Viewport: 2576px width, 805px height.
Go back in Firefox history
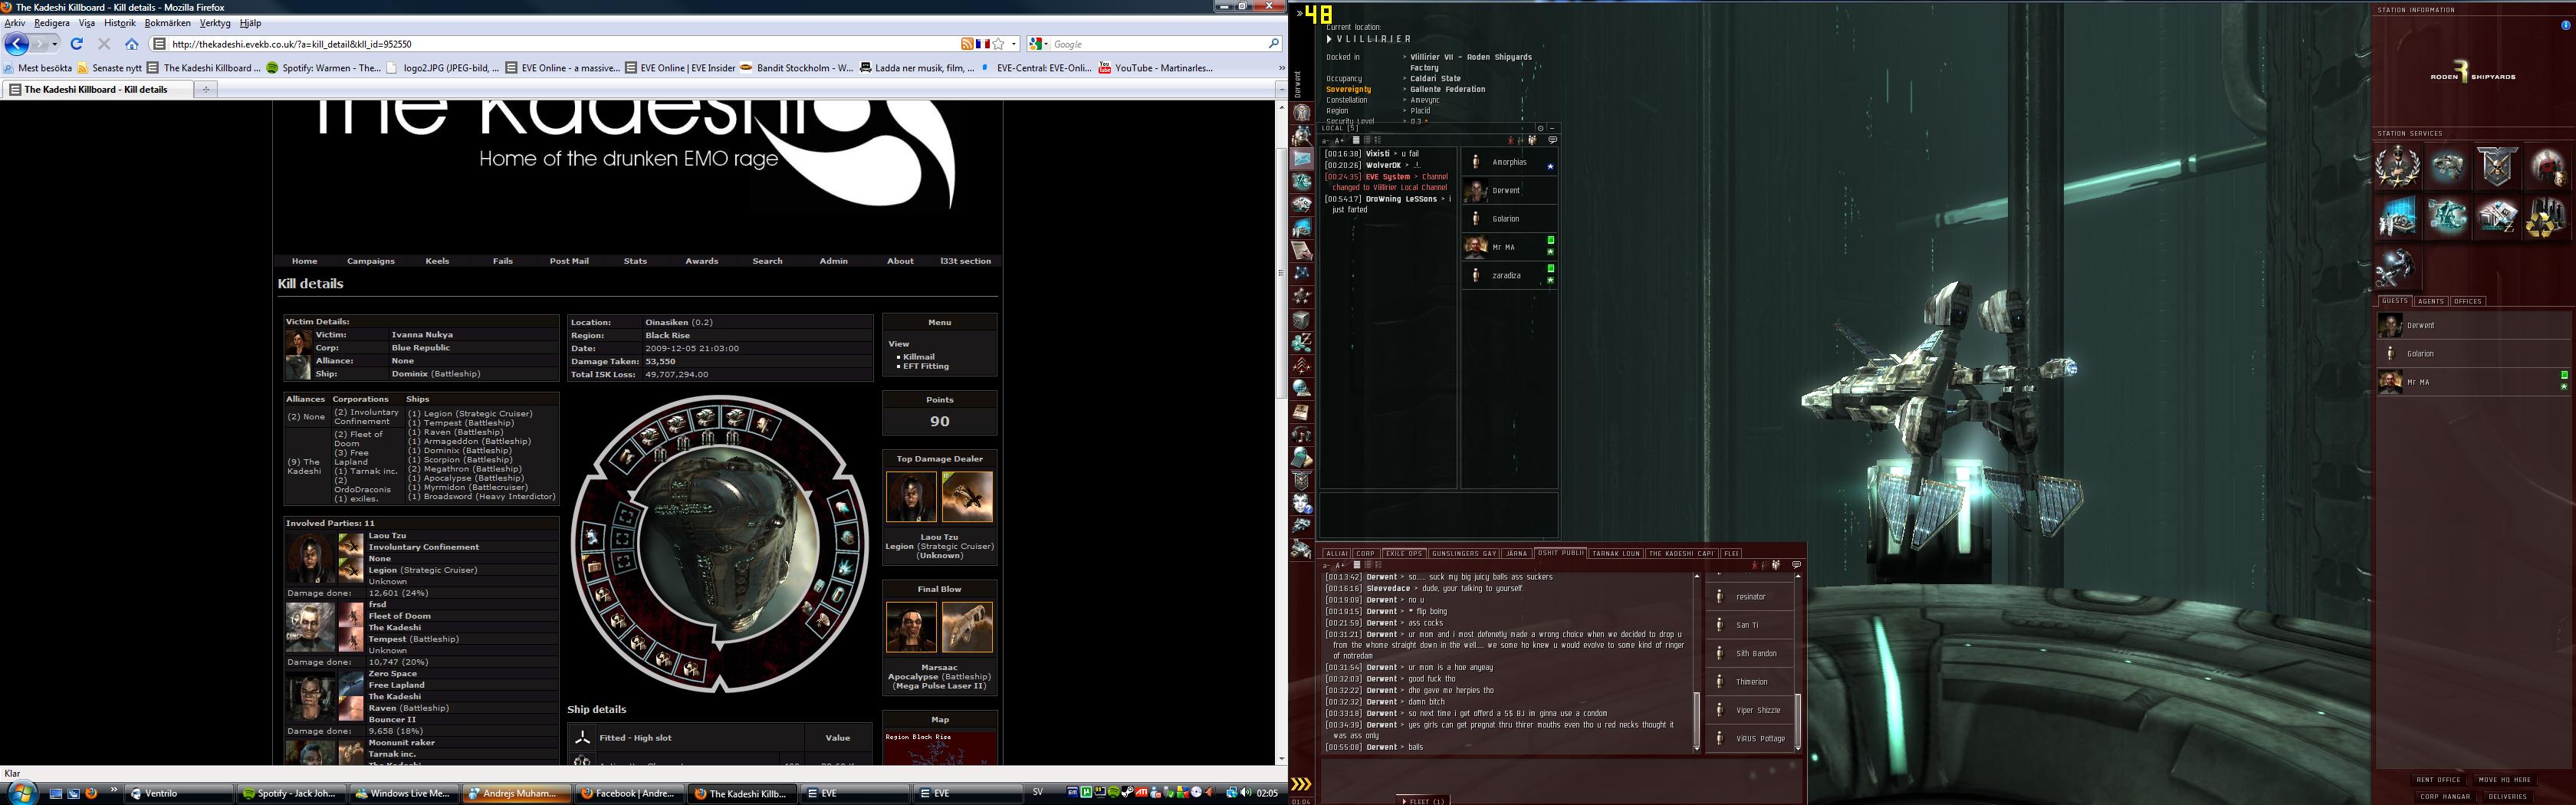[x=17, y=44]
